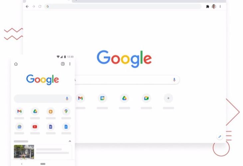Open the YouTube shortcut on mobile

point(35,127)
